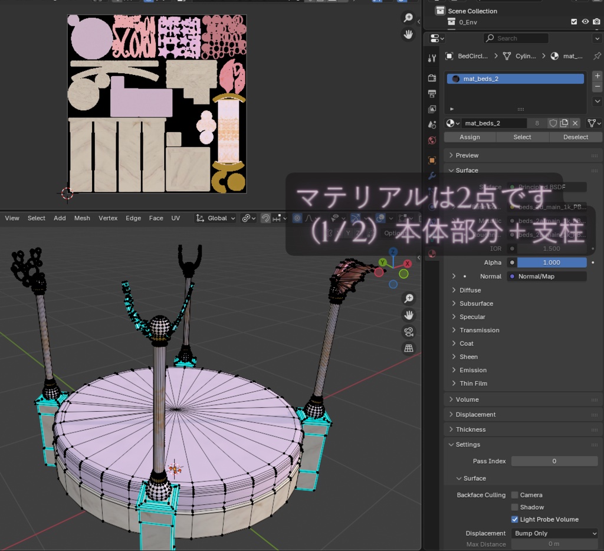Open the Global transform orientation dropdown
The width and height of the screenshot is (604, 551).
(219, 218)
